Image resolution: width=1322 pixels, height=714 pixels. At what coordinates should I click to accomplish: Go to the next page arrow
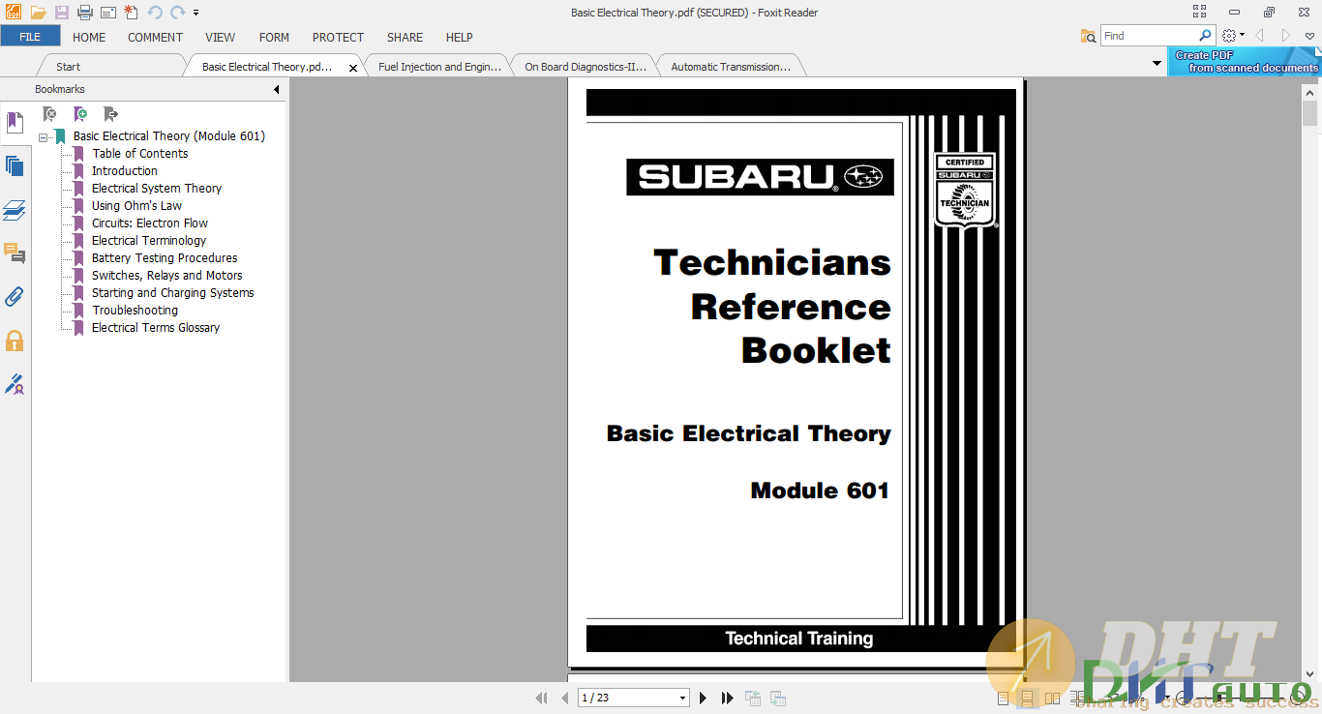[704, 698]
